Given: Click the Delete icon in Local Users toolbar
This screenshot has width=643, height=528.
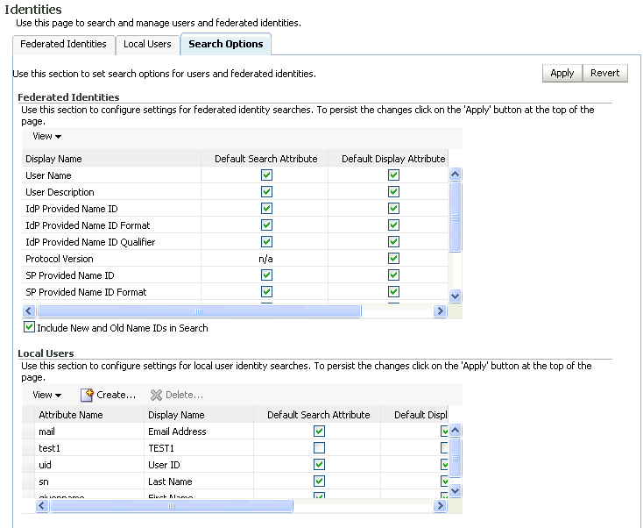Looking at the screenshot, I should click(157, 395).
